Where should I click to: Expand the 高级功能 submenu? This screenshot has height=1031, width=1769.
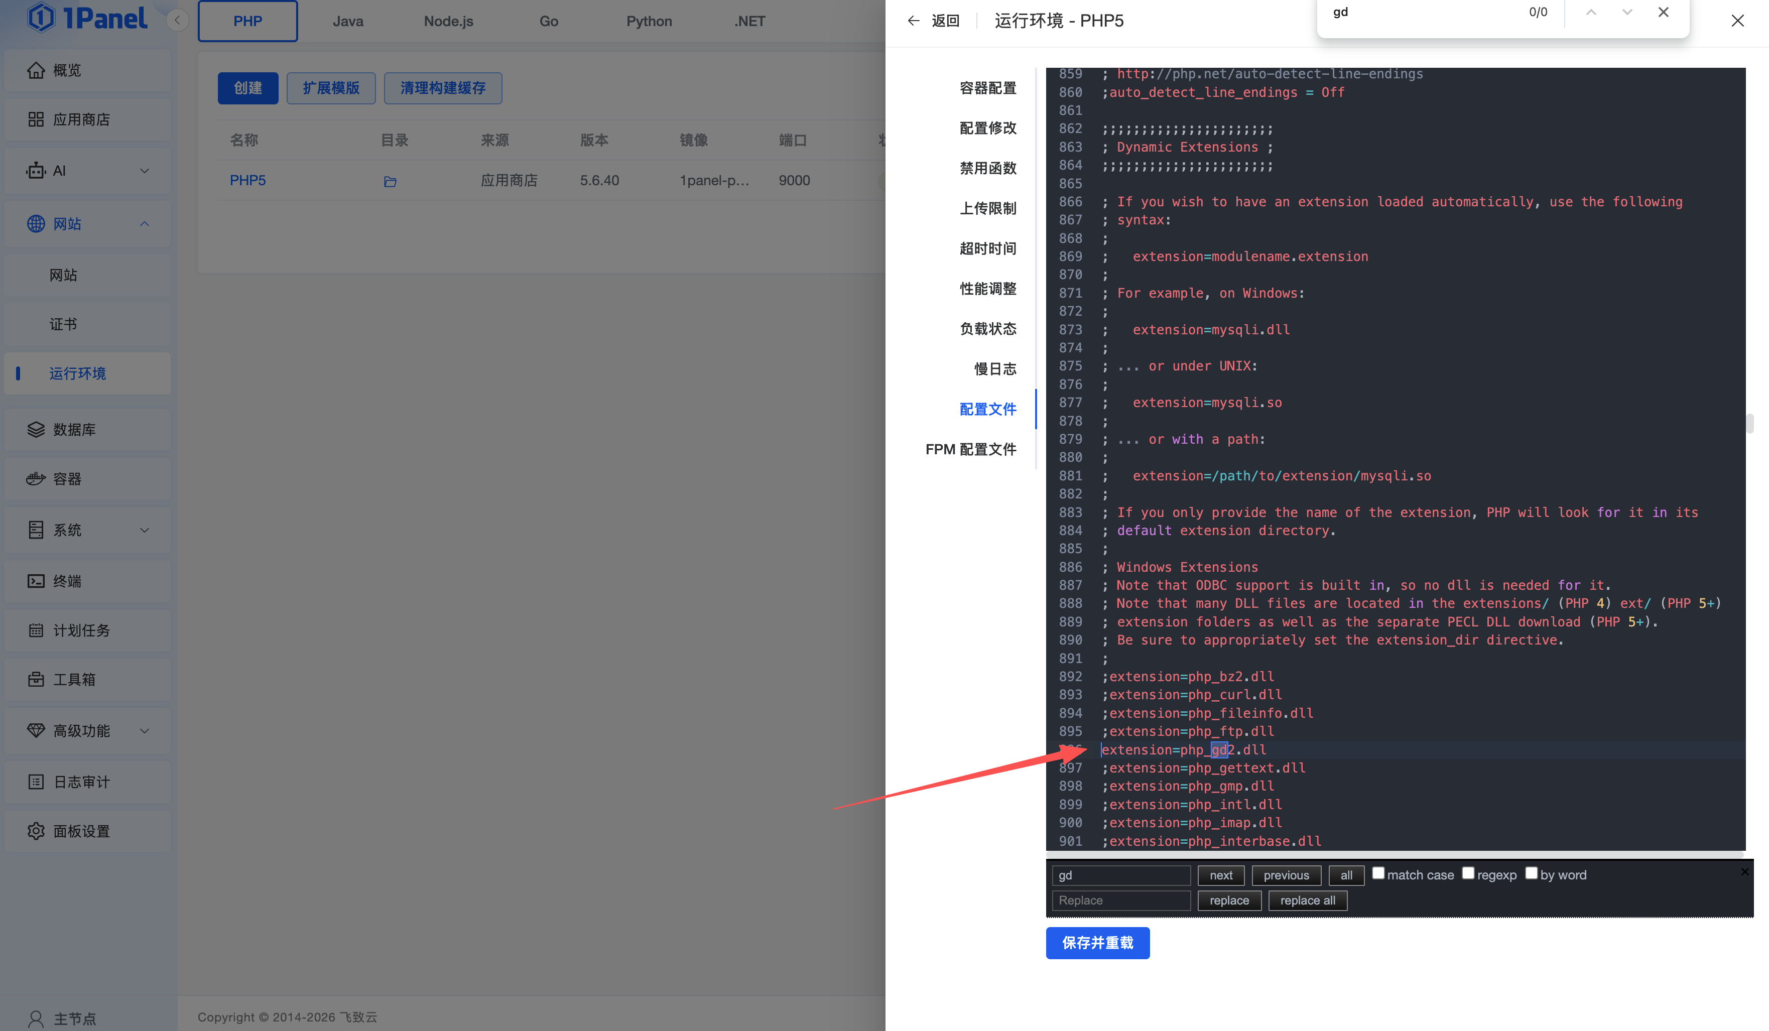145,731
